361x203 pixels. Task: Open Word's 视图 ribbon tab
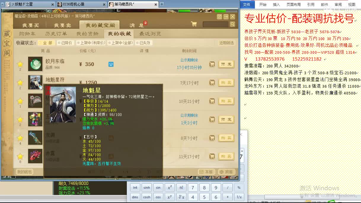(352, 4)
